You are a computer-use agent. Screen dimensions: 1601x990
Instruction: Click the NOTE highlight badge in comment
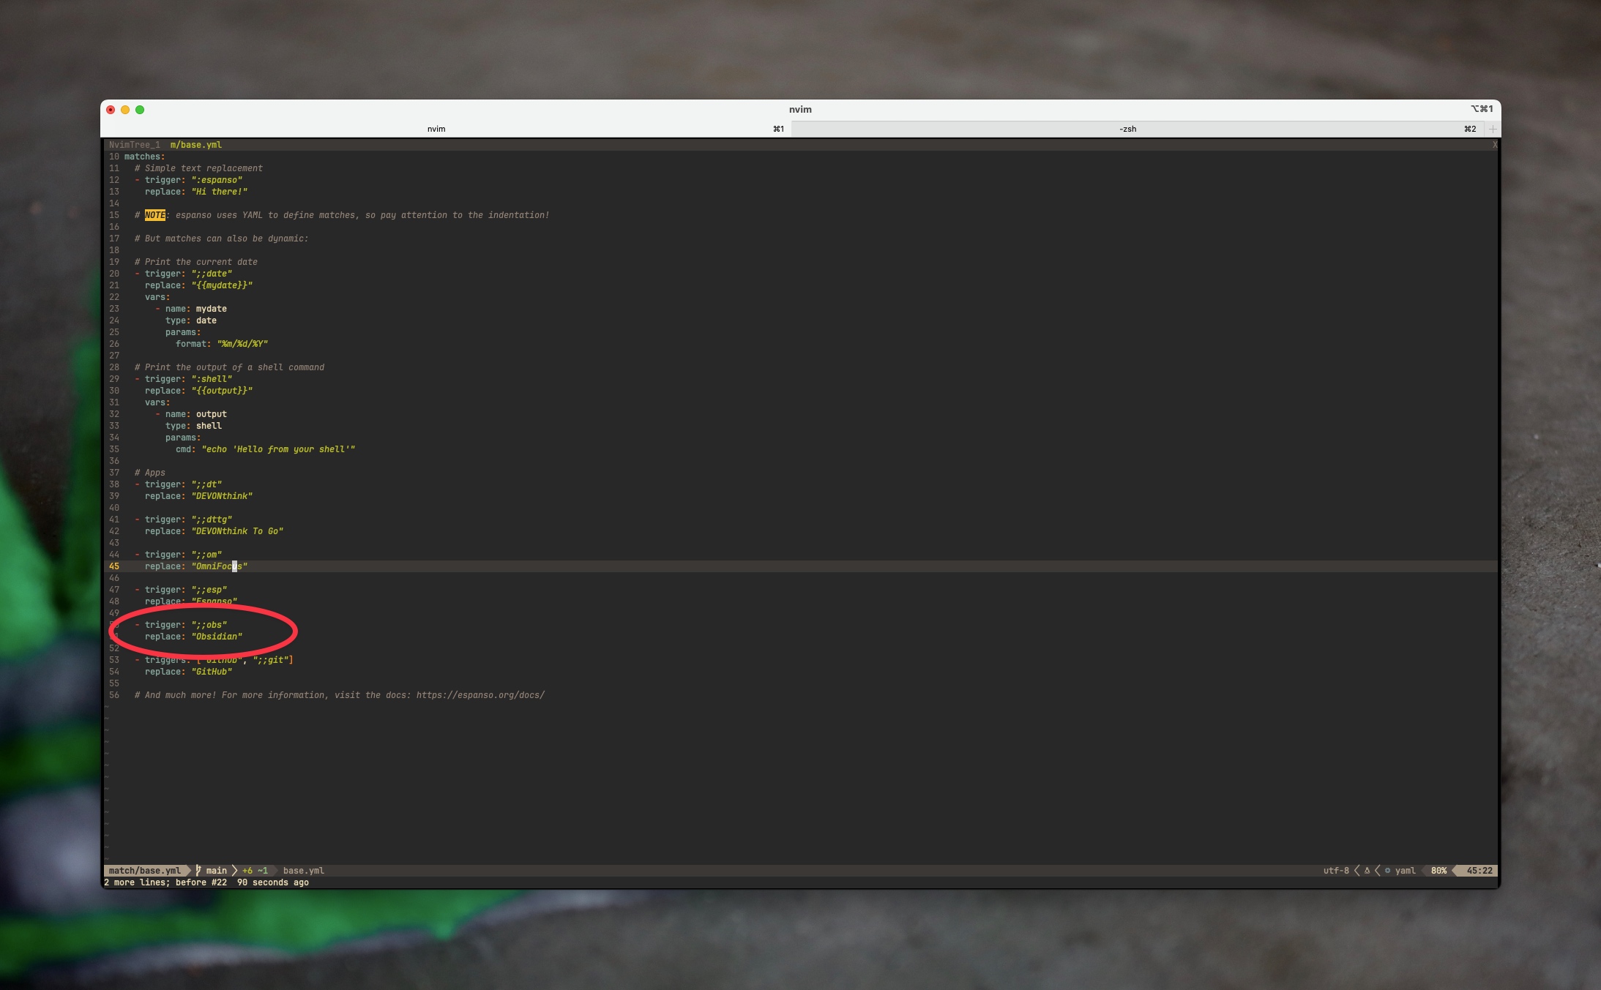click(x=155, y=215)
